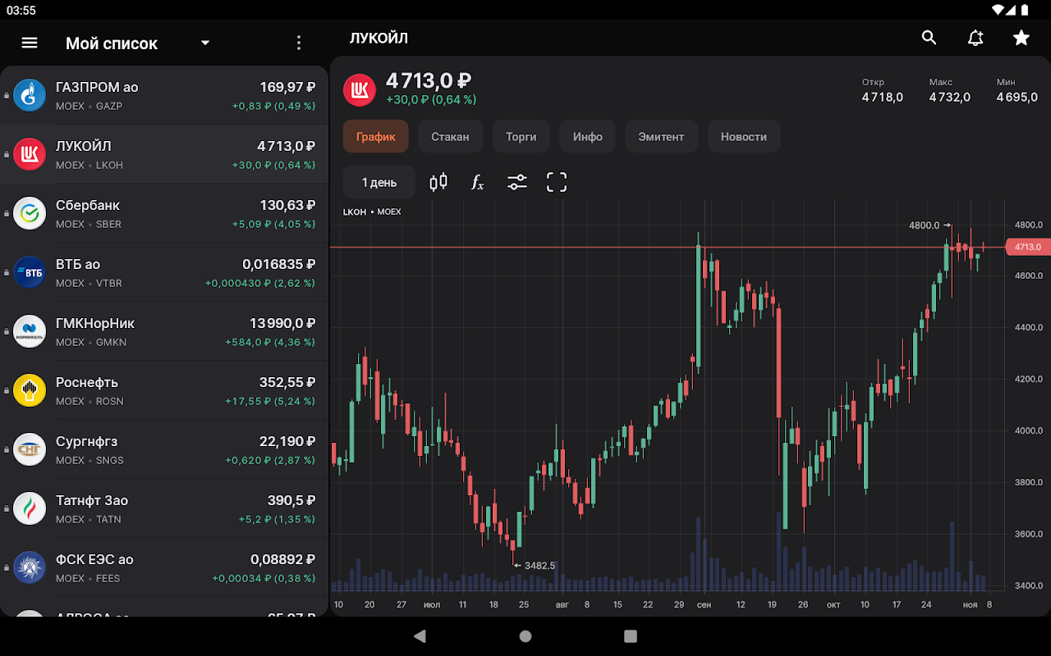Open the Инфо tab
This screenshot has width=1051, height=656.
pos(588,137)
